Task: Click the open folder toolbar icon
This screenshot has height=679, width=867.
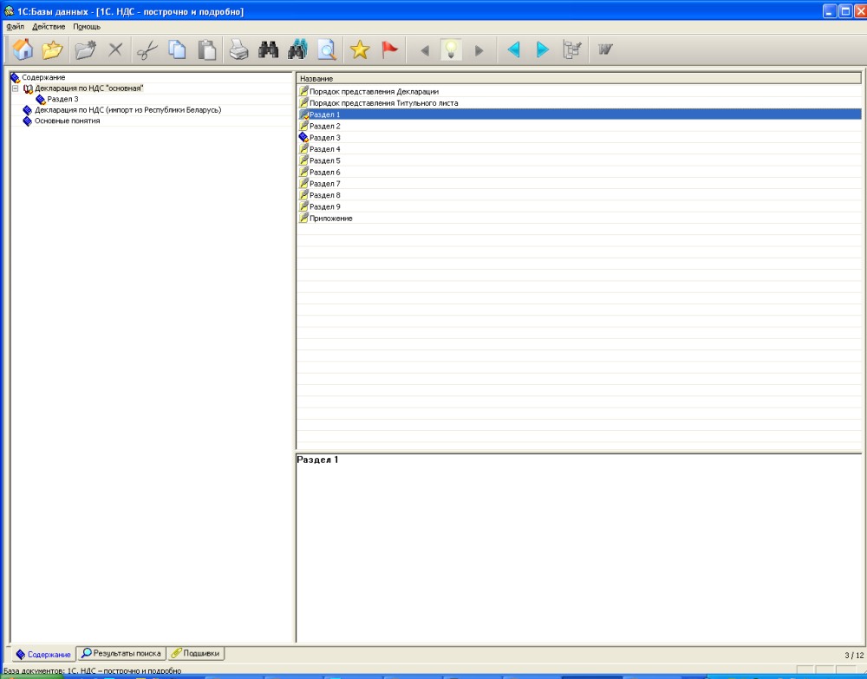Action: (53, 50)
